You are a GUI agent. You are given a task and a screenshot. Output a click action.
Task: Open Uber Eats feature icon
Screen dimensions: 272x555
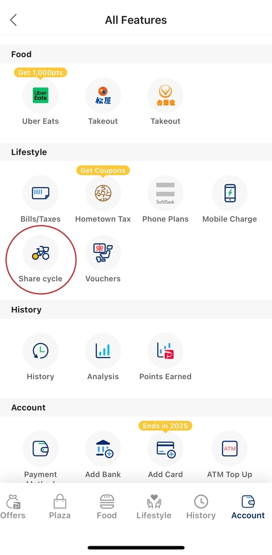[41, 96]
